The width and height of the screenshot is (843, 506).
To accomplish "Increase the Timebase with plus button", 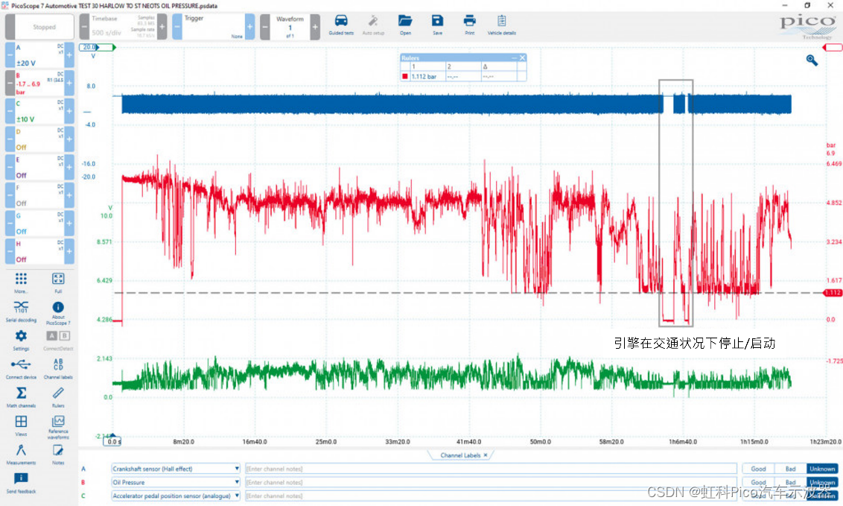I will (162, 27).
